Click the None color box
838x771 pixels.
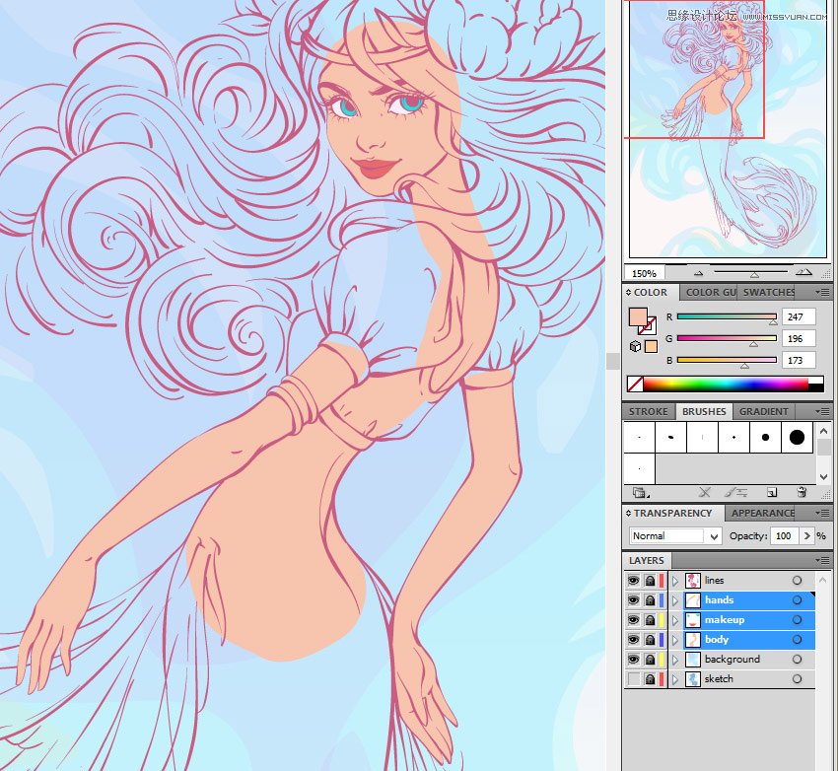click(635, 384)
